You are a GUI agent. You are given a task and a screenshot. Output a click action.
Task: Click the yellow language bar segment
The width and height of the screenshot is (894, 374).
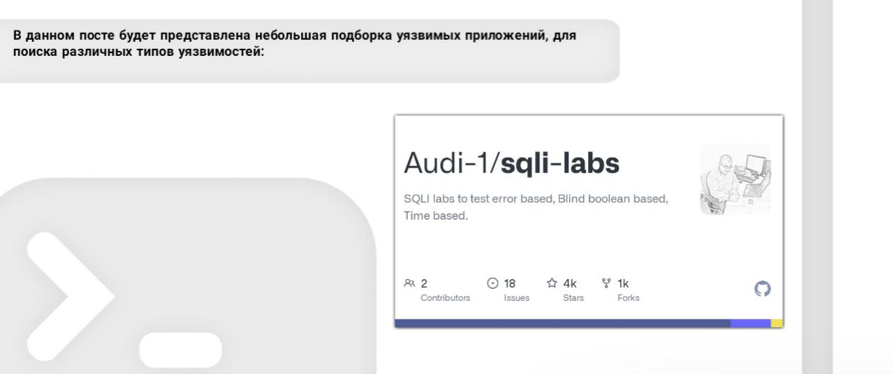tap(777, 323)
